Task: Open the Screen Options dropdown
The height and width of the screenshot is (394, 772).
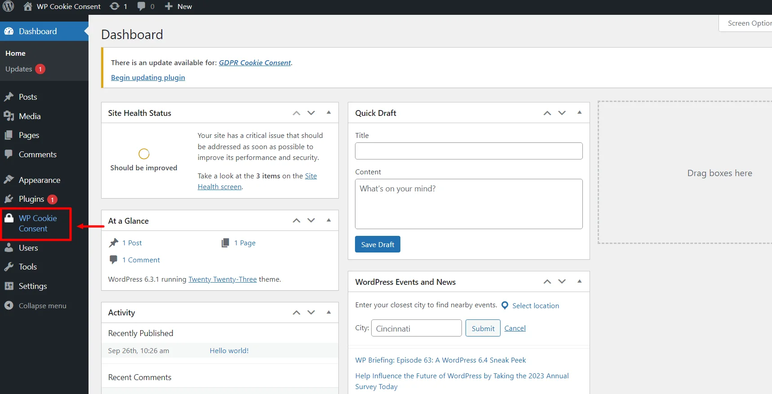Action: point(745,23)
